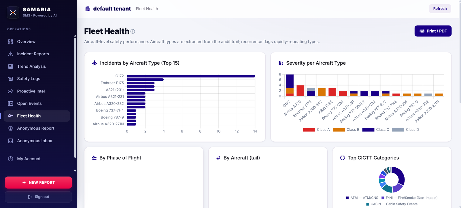Select the active Fleet Health menu item
Image resolution: width=461 pixels, height=208 pixels.
(x=37, y=116)
